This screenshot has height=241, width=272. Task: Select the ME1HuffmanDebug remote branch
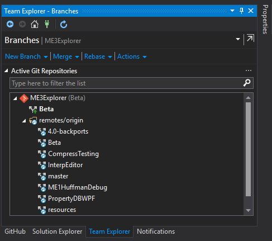(x=78, y=187)
